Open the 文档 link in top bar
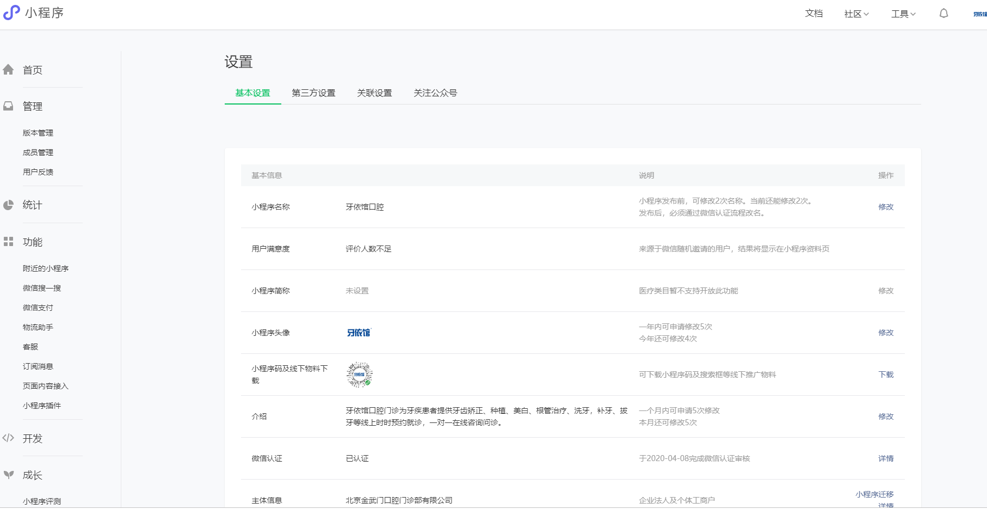Screen dimensions: 987x509 click(814, 14)
